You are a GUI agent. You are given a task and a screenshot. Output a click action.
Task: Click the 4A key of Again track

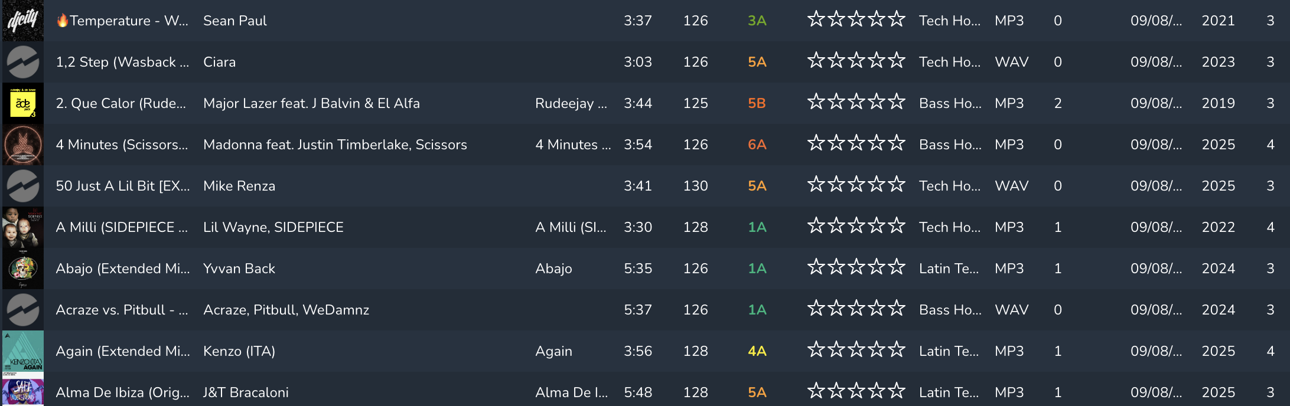point(757,351)
